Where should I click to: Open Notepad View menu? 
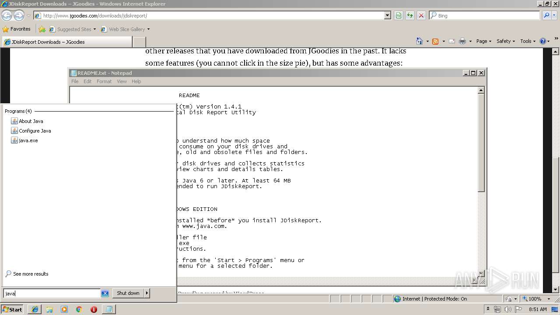coord(122,81)
